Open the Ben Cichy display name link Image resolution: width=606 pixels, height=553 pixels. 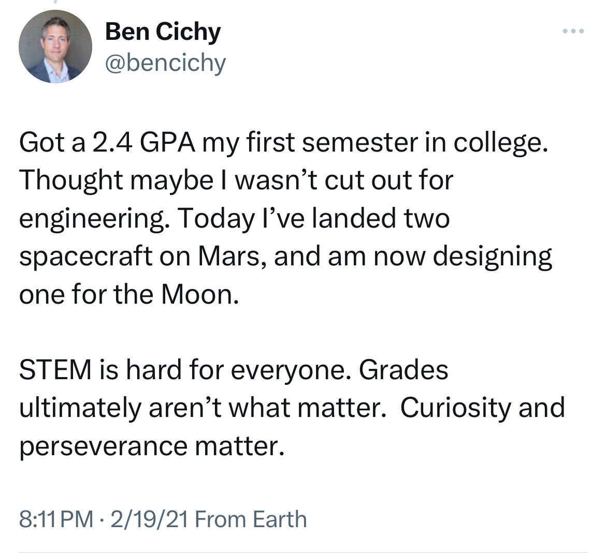coord(163,32)
